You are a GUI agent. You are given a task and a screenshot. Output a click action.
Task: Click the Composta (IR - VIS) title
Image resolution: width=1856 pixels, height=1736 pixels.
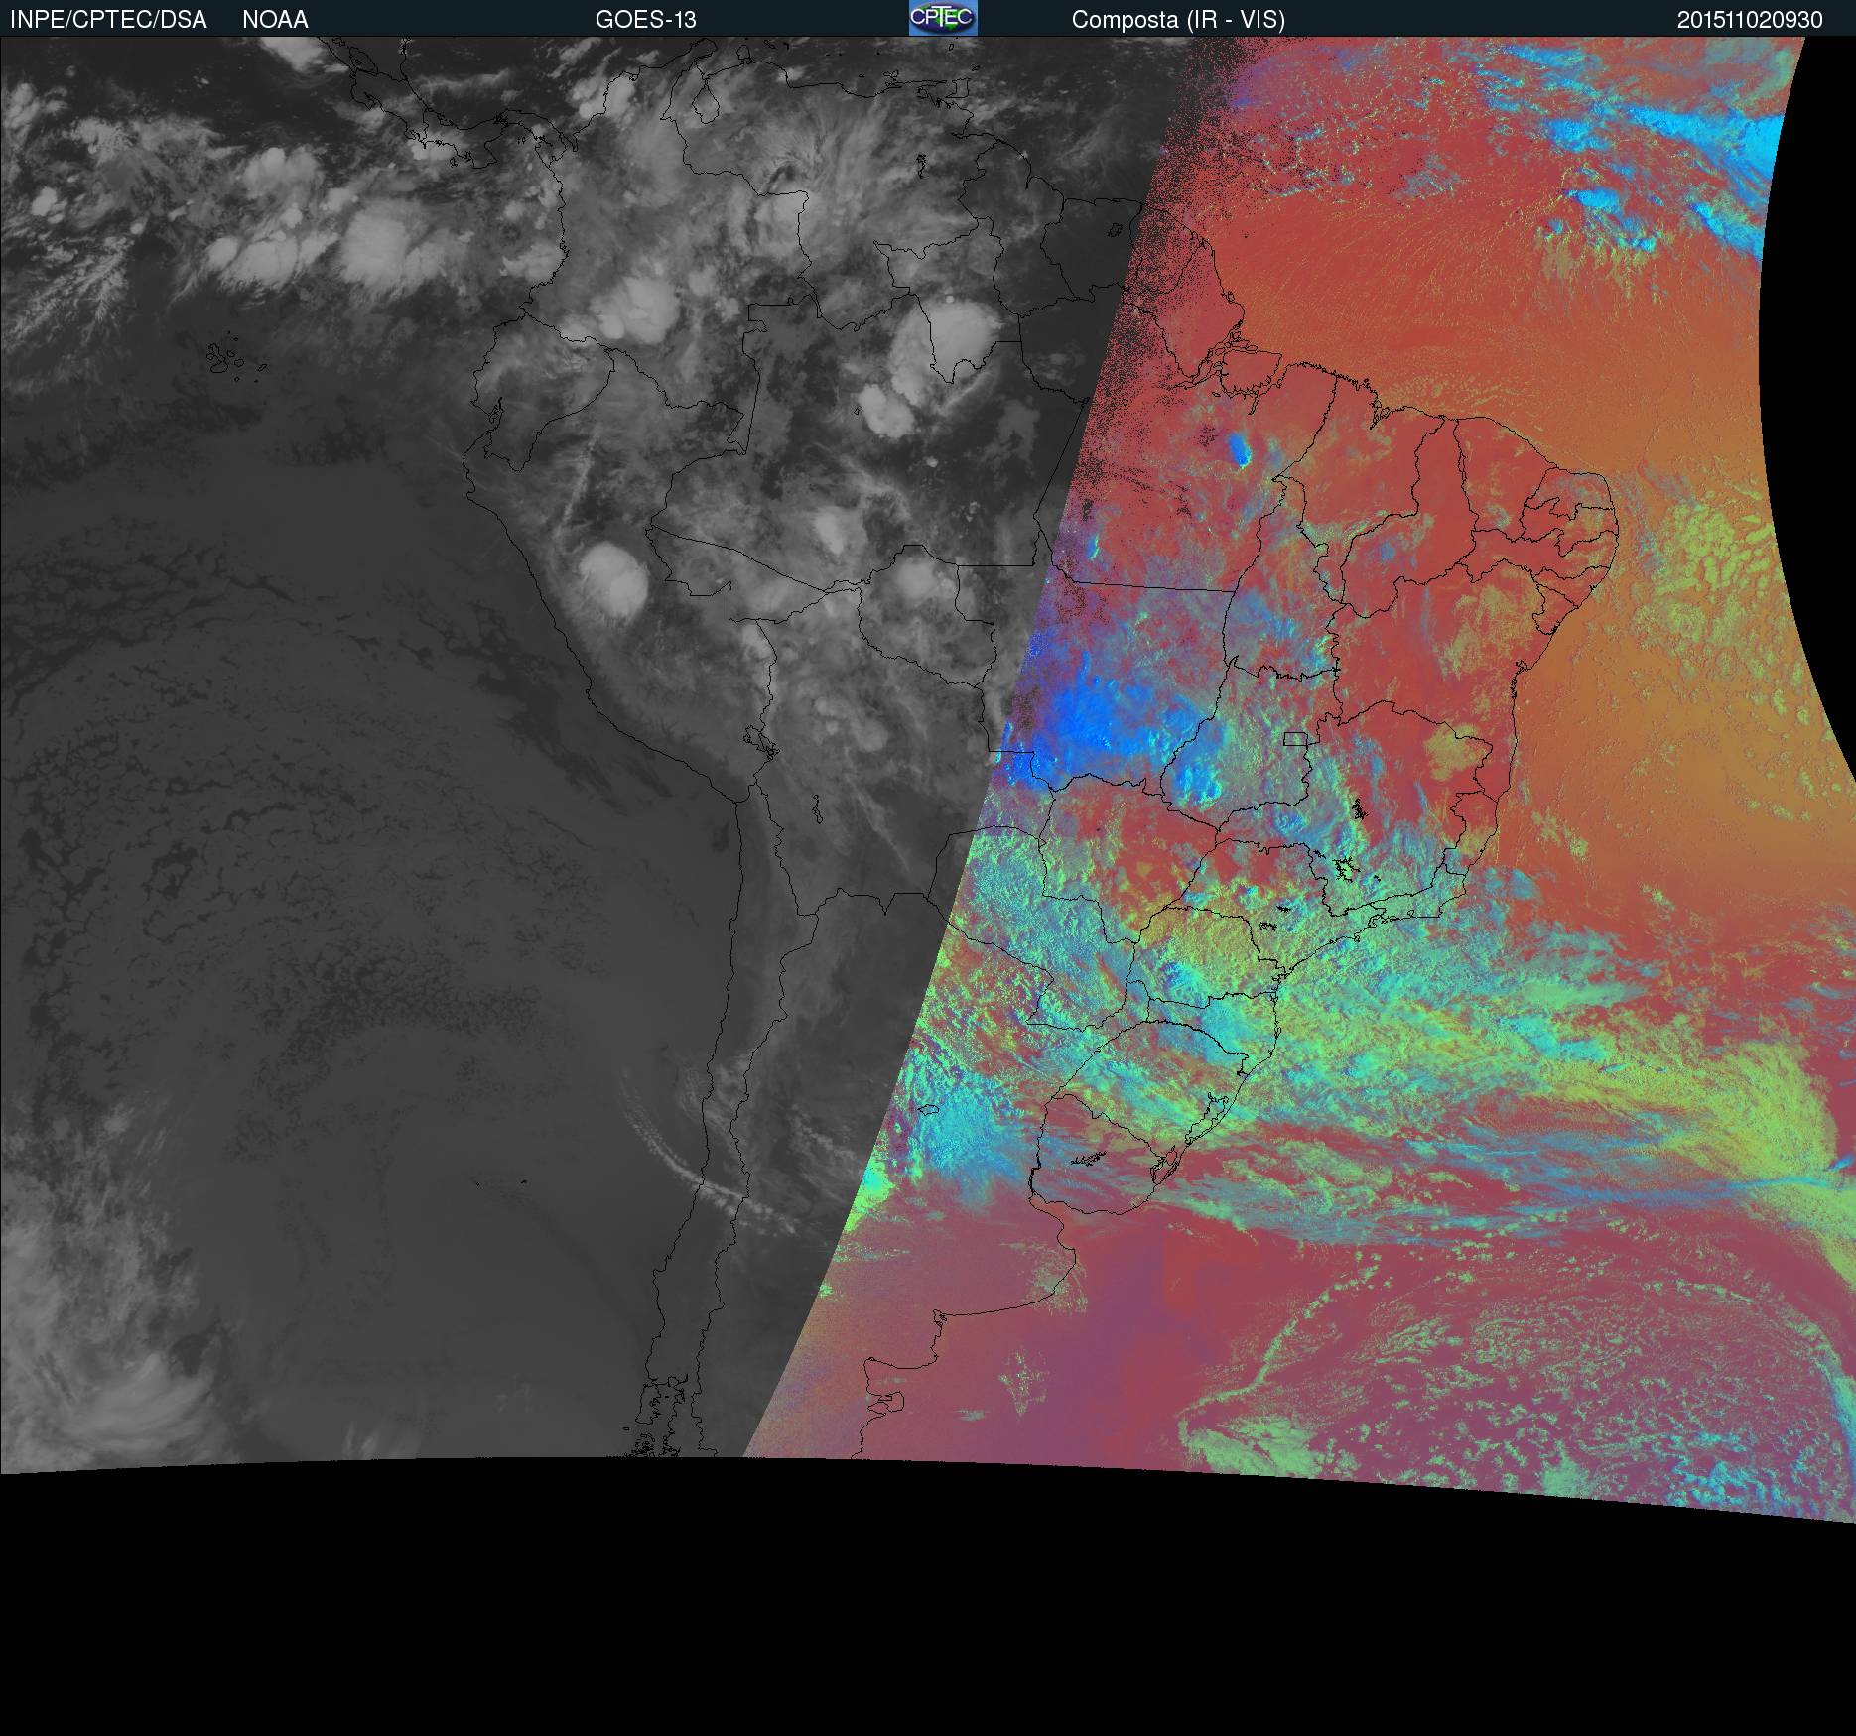[x=1177, y=20]
